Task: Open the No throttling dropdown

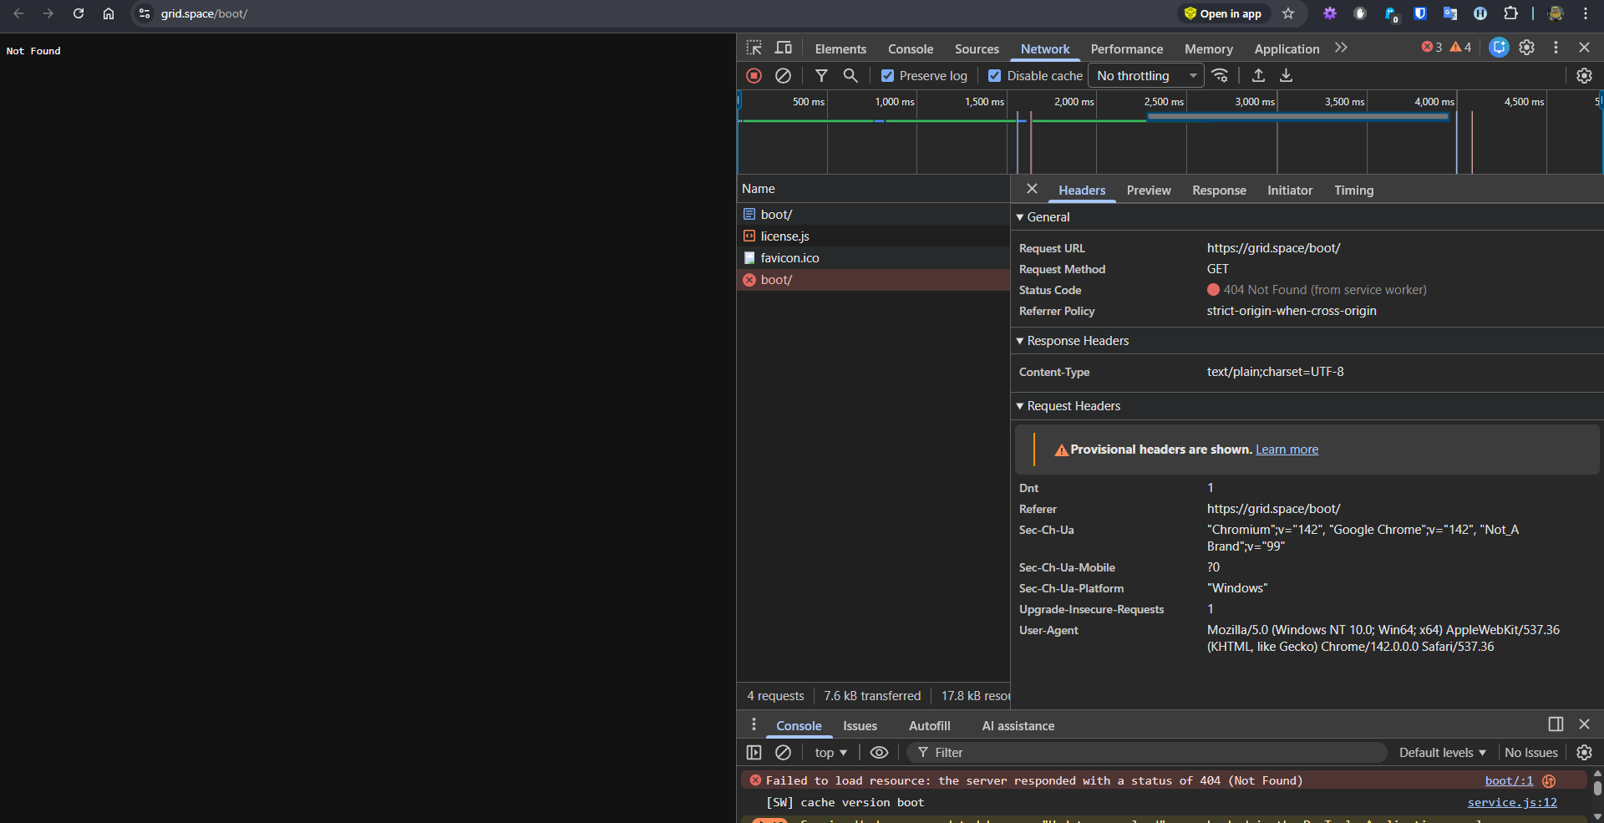Action: [1145, 76]
